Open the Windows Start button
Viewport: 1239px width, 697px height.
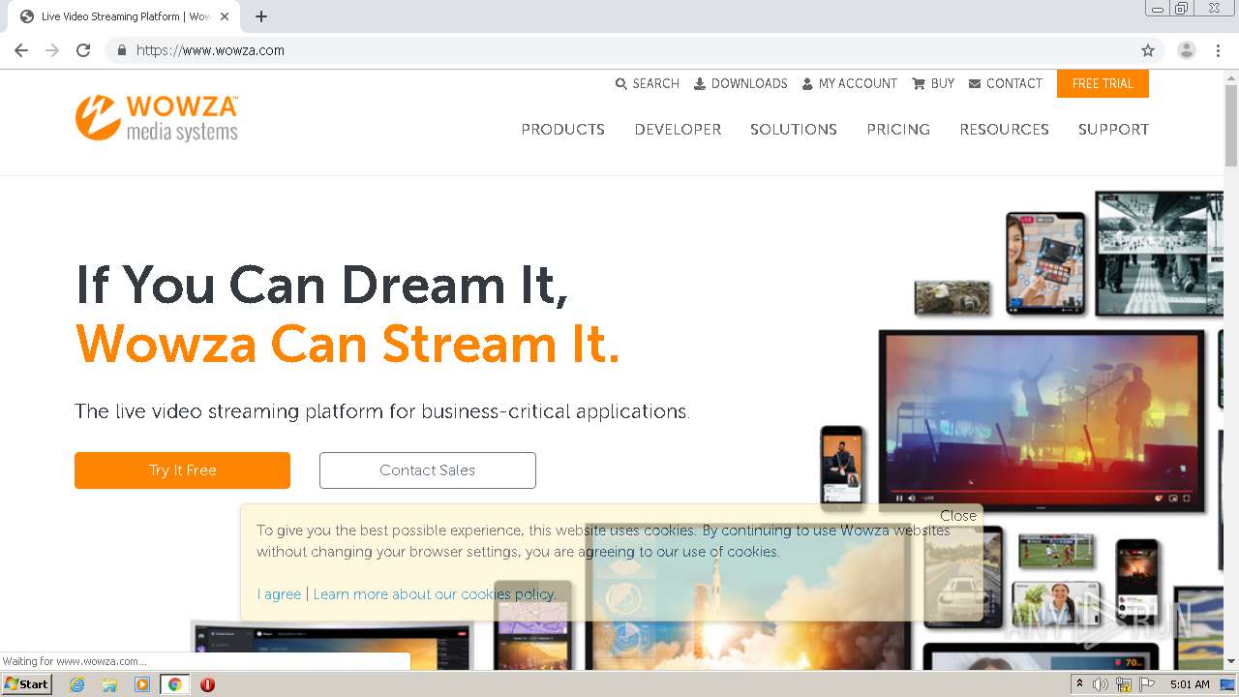(27, 684)
